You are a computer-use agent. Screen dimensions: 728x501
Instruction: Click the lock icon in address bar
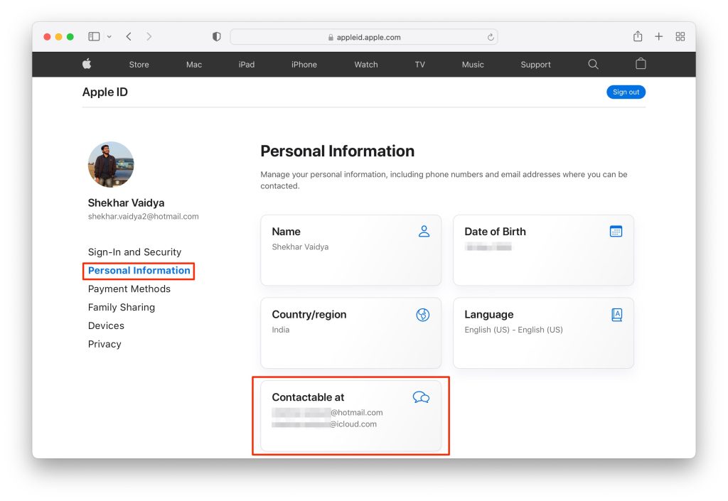point(331,37)
